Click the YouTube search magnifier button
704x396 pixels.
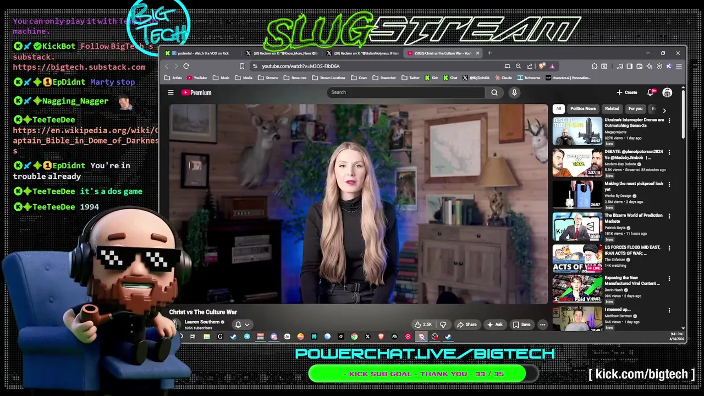(494, 92)
